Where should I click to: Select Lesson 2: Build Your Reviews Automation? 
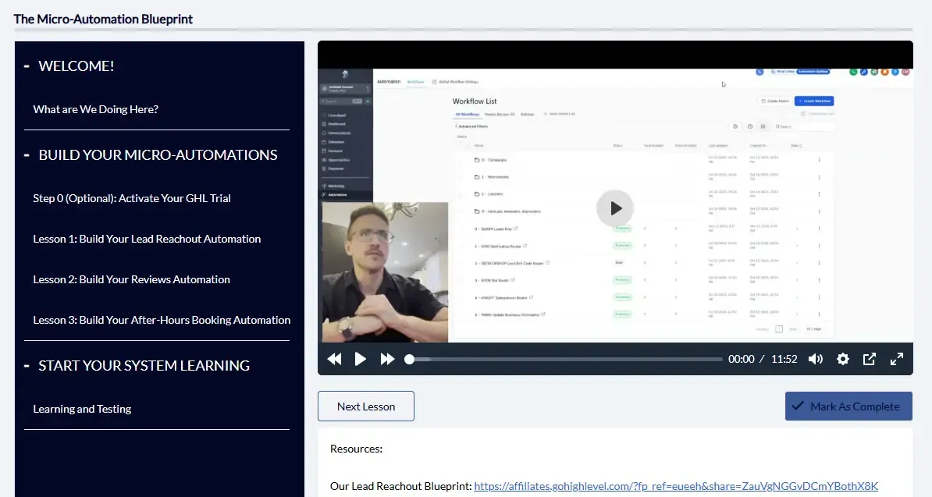tap(131, 279)
